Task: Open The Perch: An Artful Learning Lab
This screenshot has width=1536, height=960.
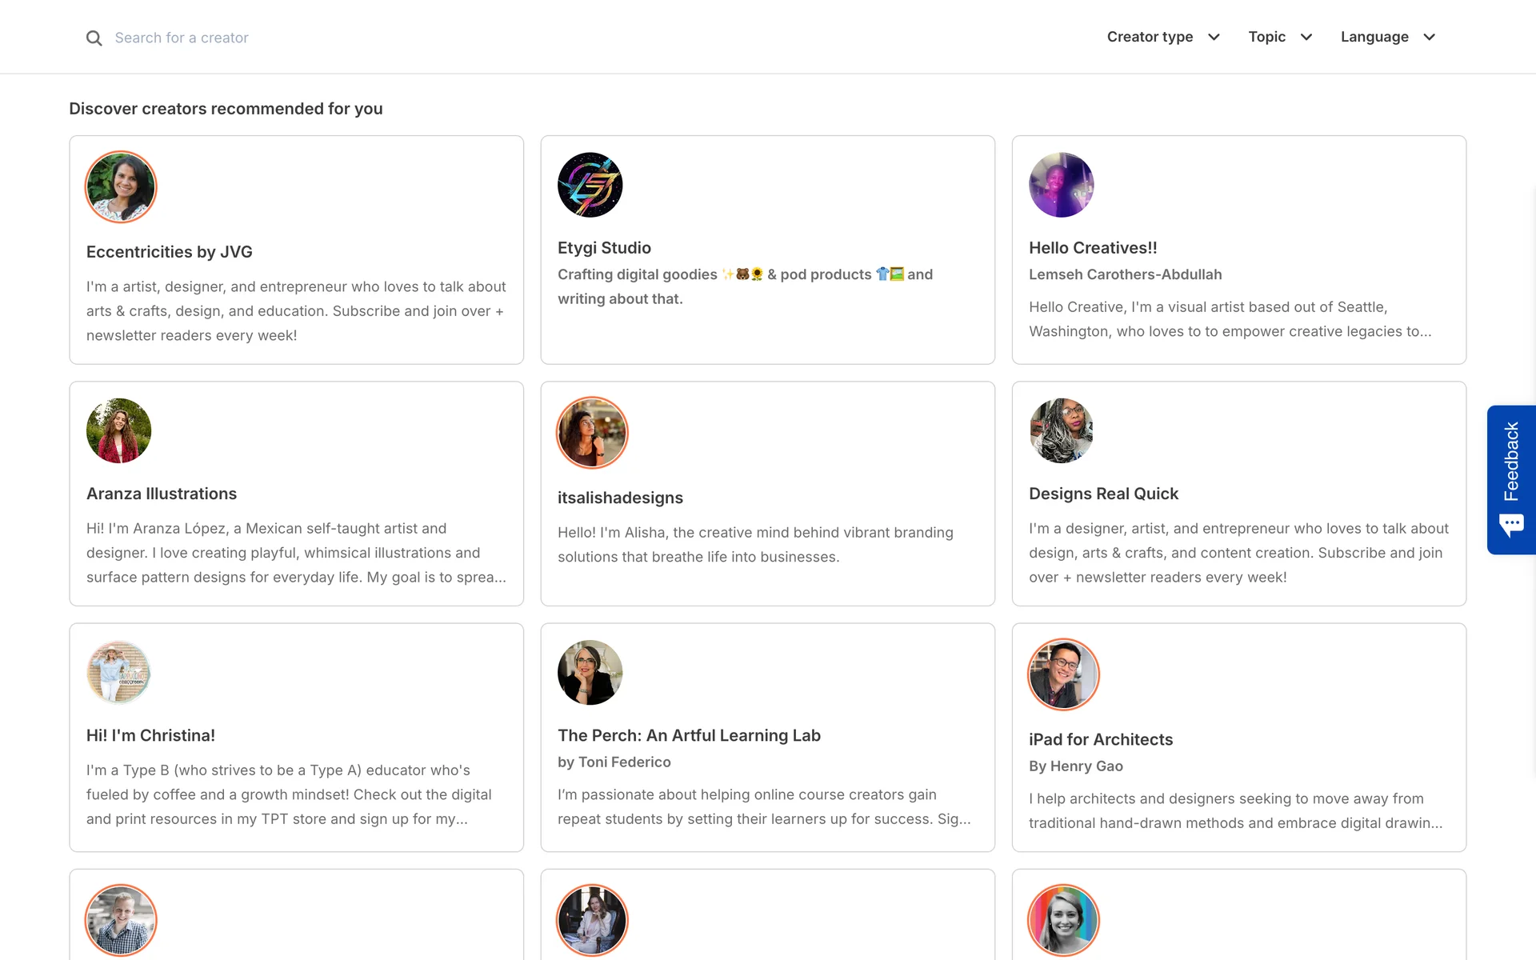Action: point(689,735)
